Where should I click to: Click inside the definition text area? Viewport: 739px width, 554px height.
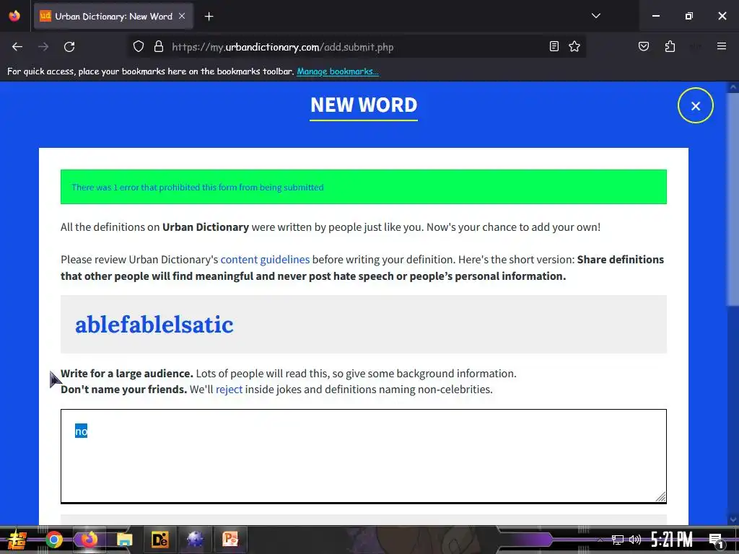point(364,456)
